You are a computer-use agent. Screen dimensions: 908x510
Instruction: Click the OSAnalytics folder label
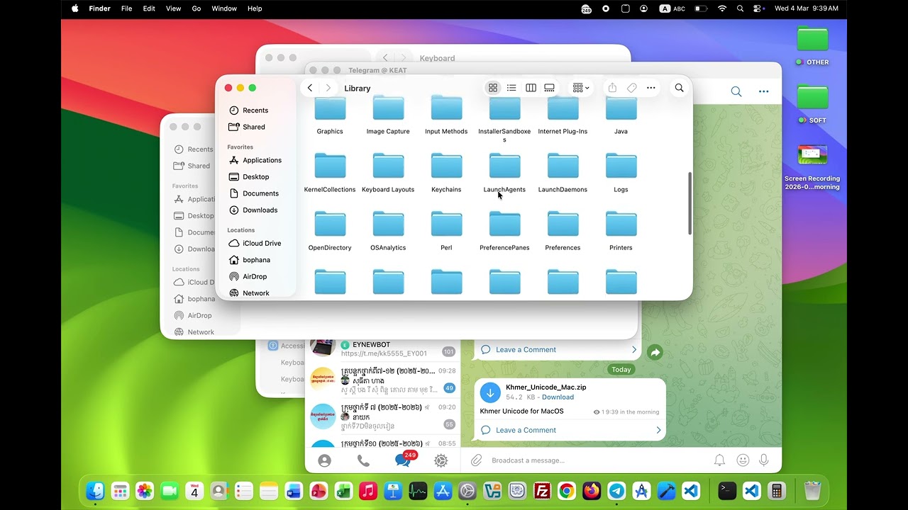tap(388, 248)
